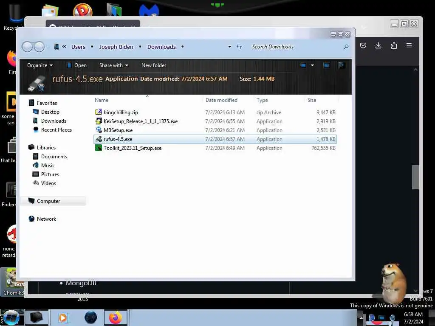Sort by the Date modified column header
The height and width of the screenshot is (326, 435).
221,100
